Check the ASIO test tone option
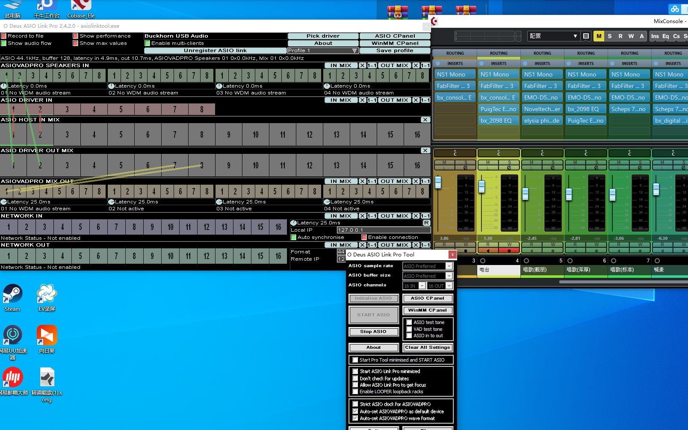The width and height of the screenshot is (688, 430). point(409,322)
